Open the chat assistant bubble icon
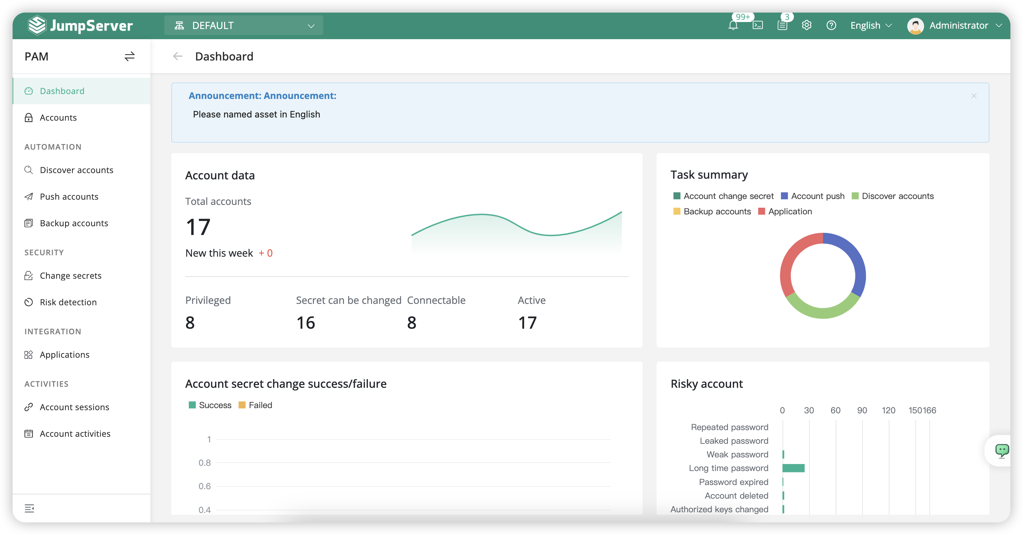The width and height of the screenshot is (1023, 535). (x=1002, y=450)
